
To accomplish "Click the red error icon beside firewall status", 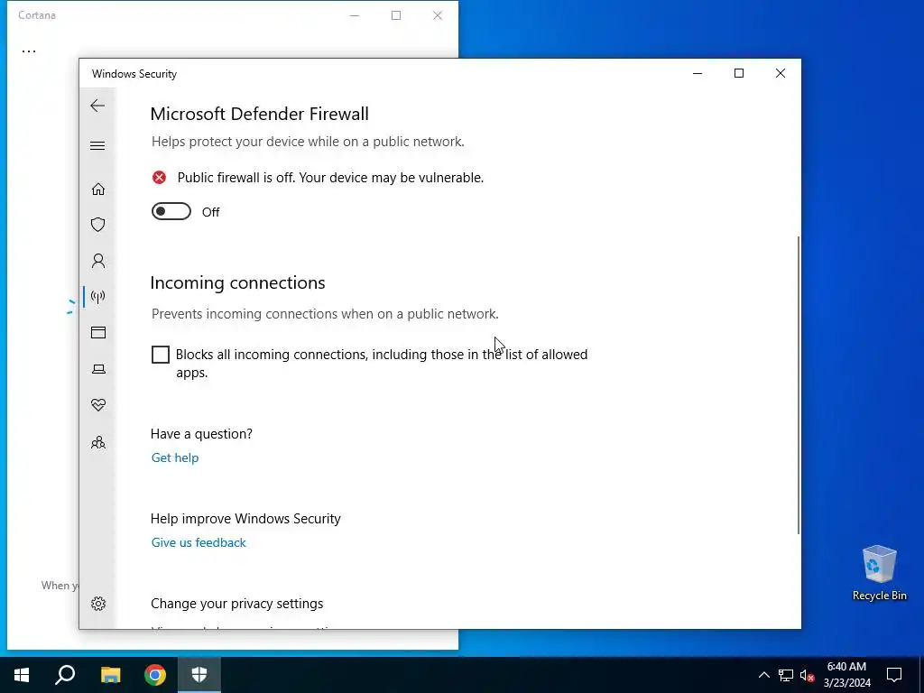I will click(x=159, y=178).
